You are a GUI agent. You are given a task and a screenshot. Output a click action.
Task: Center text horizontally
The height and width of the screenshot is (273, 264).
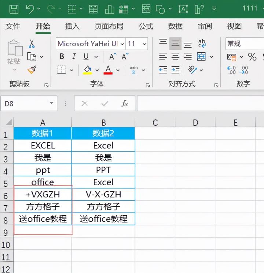point(175,57)
